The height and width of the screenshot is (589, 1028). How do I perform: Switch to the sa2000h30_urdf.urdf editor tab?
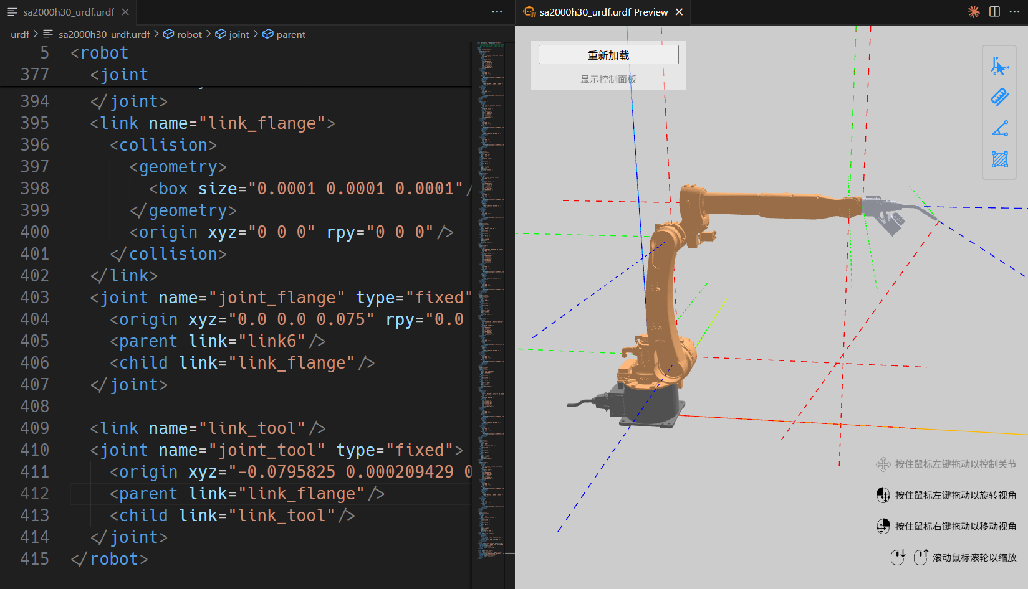(x=68, y=12)
